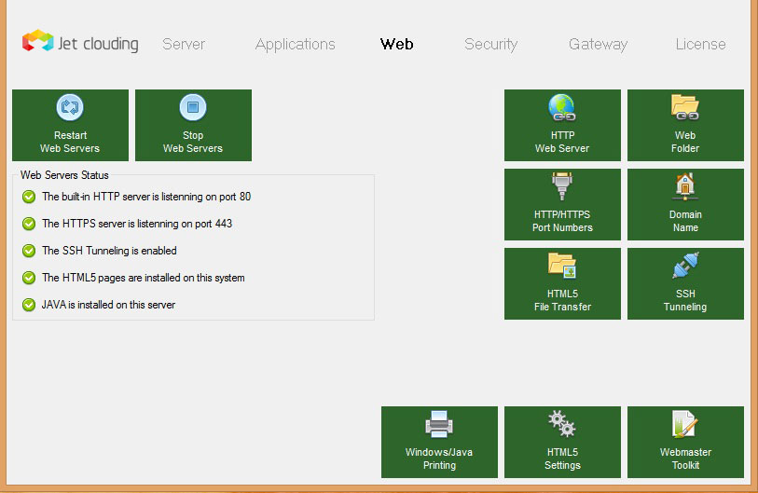The image size is (758, 493).
Task: Open the Domain Name house icon
Action: (685, 186)
